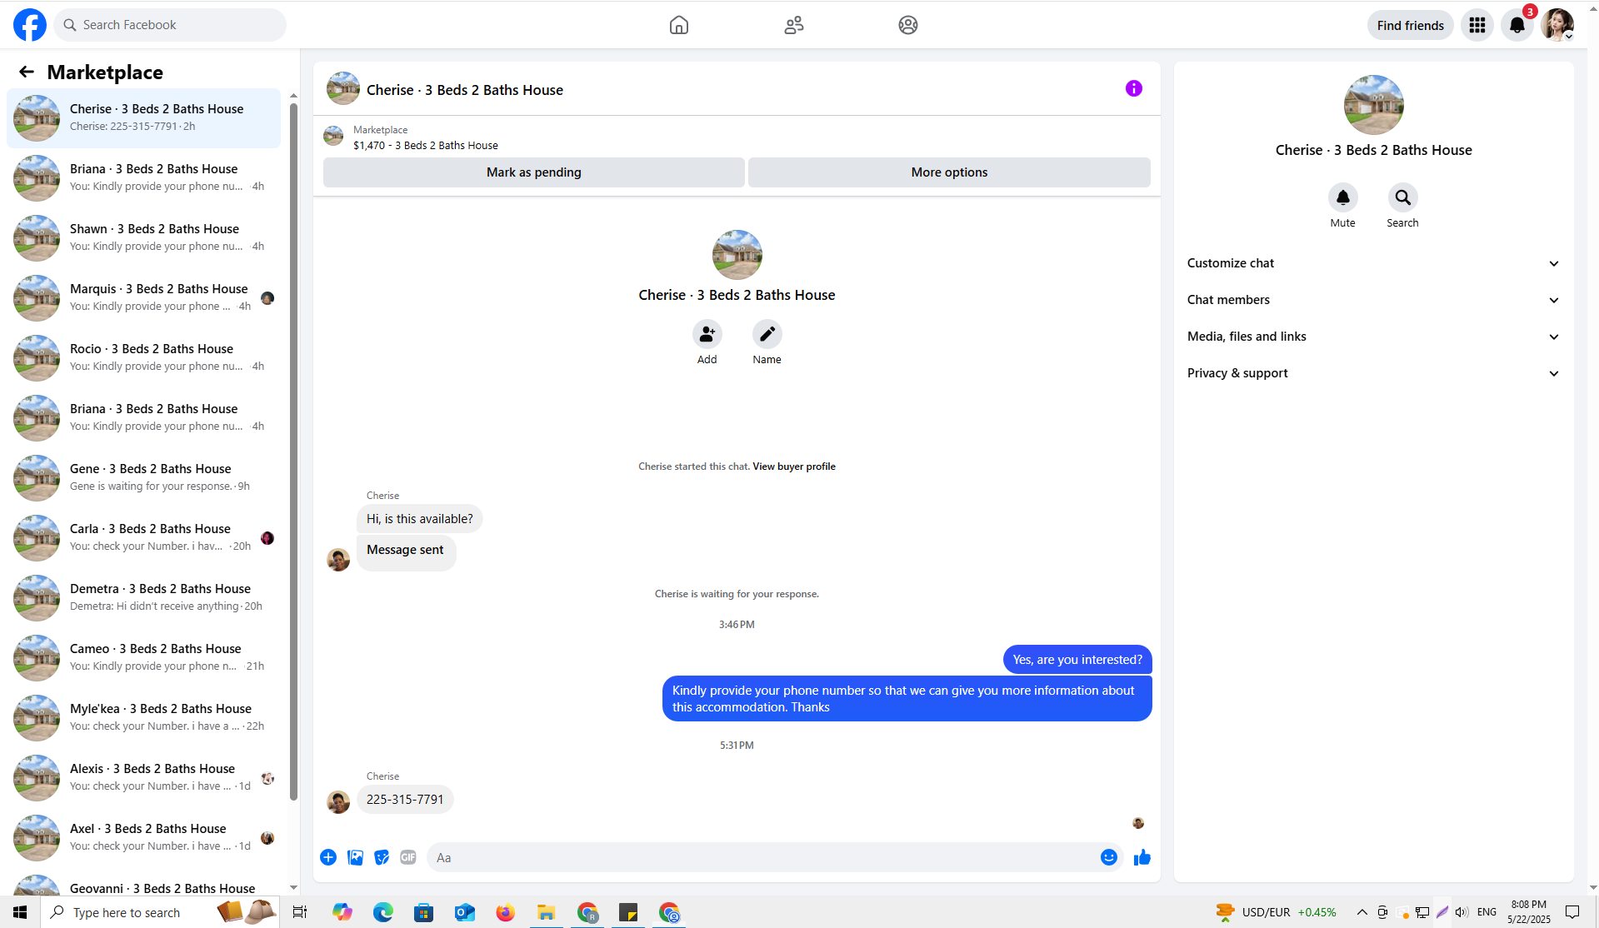This screenshot has width=1599, height=928.
Task: Open Carla's conversation
Action: [143, 537]
